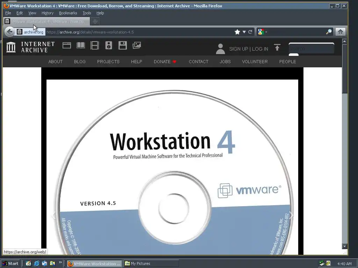Open the History menu

click(x=48, y=13)
